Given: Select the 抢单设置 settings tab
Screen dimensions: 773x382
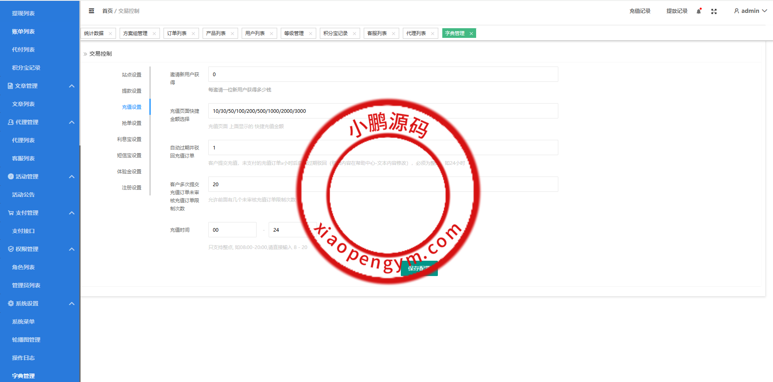Looking at the screenshot, I should click(x=131, y=123).
